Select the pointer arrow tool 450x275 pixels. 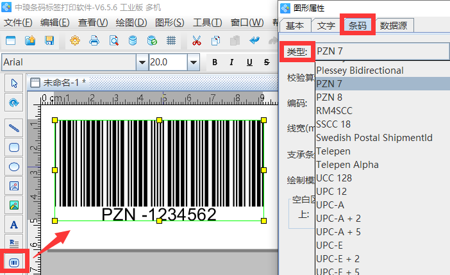pyautogui.click(x=13, y=83)
